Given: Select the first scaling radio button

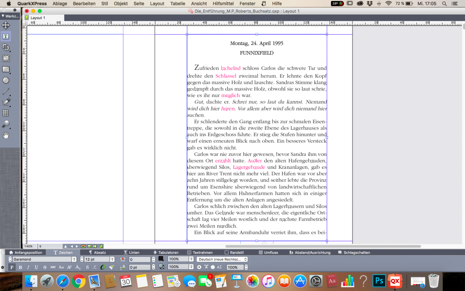Looking at the screenshot, I should click(x=199, y=267).
